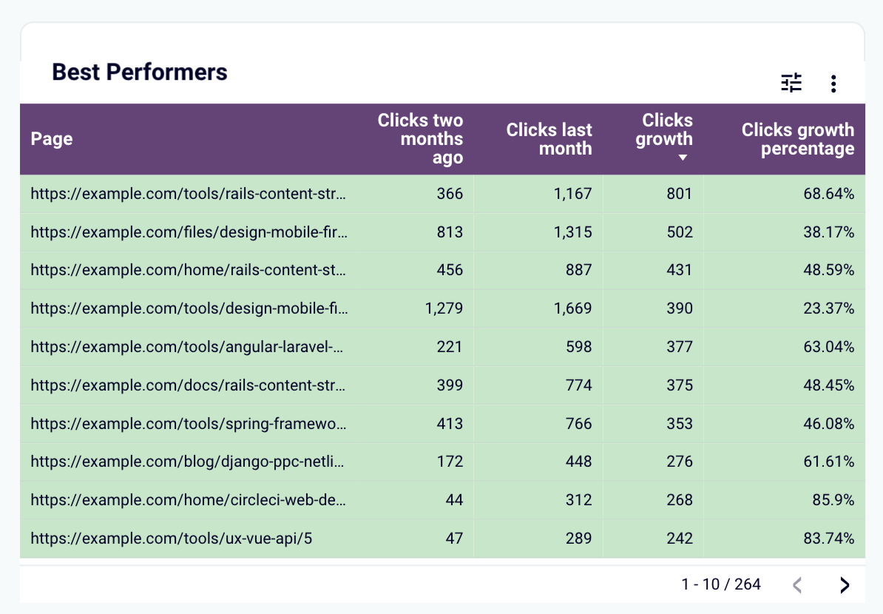Open the rails-content-str link in the first row
Viewport: 883px width, 614px height.
(187, 194)
